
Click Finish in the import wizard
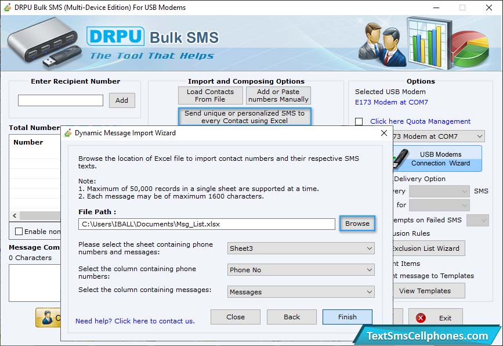point(348,317)
